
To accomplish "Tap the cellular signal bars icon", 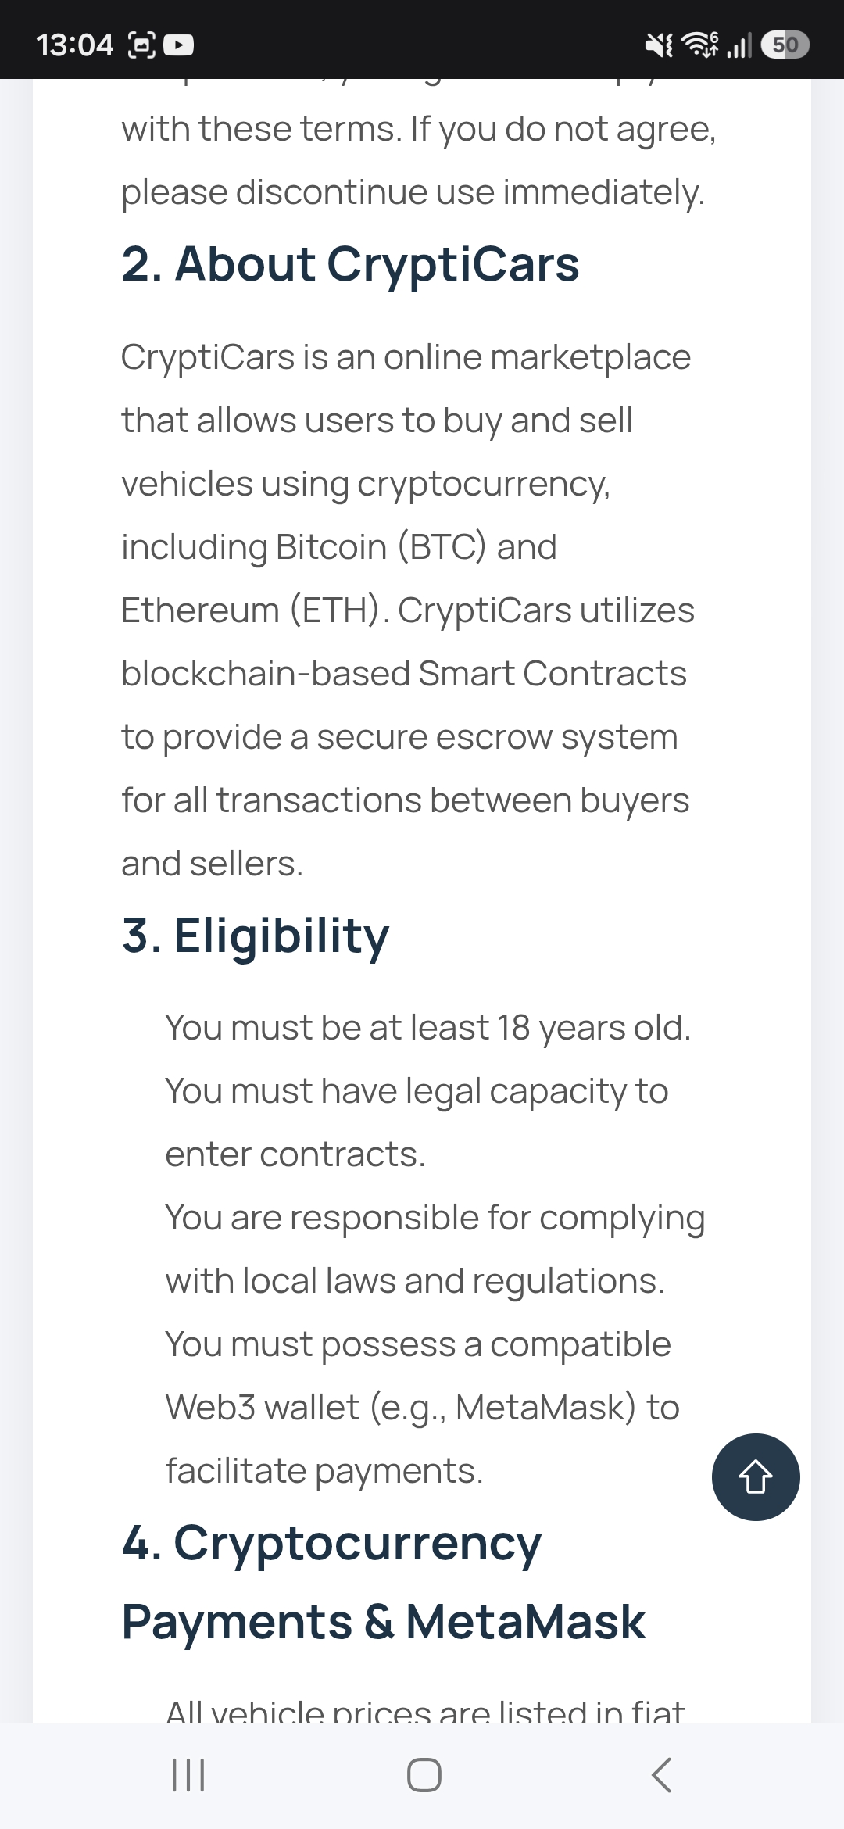I will [x=738, y=45].
